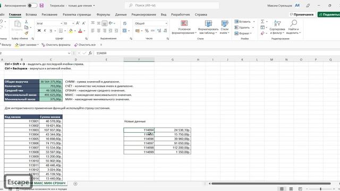Screen dimensions: 340x191
Task: Switch to the Рисование ribbon tab
Action: tap(49, 14)
